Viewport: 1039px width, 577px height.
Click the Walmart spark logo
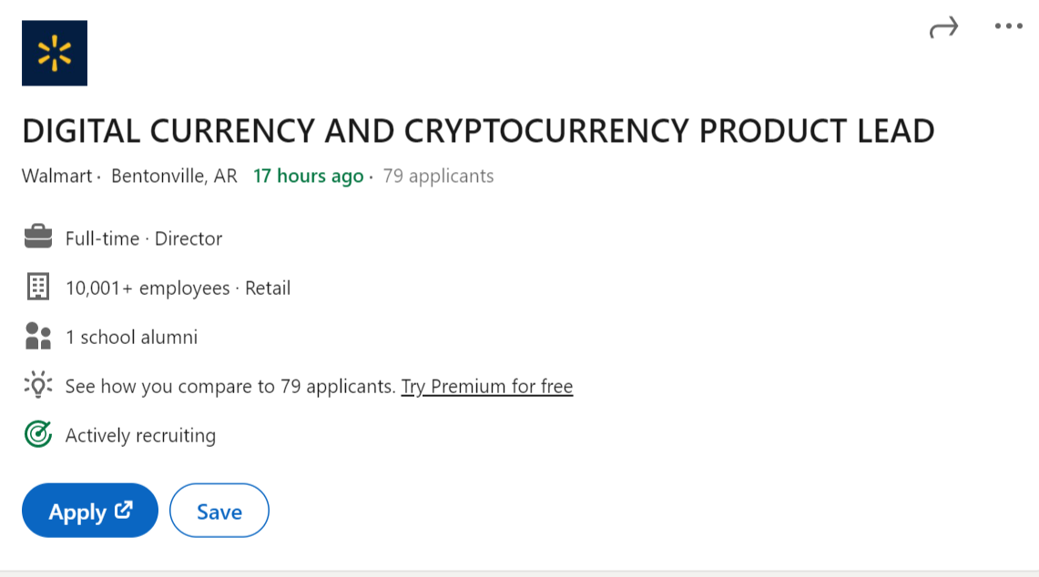[55, 53]
